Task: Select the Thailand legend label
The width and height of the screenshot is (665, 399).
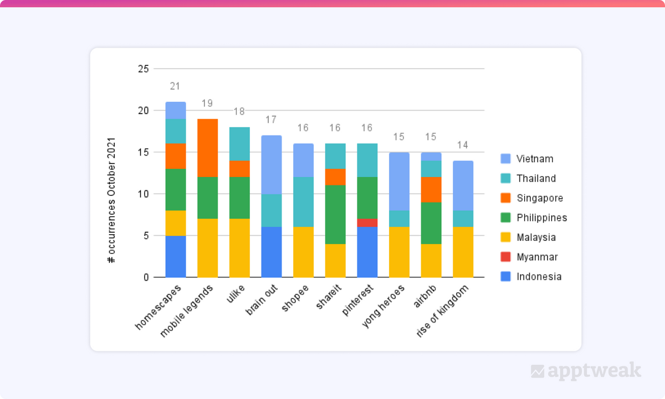Action: (x=536, y=178)
